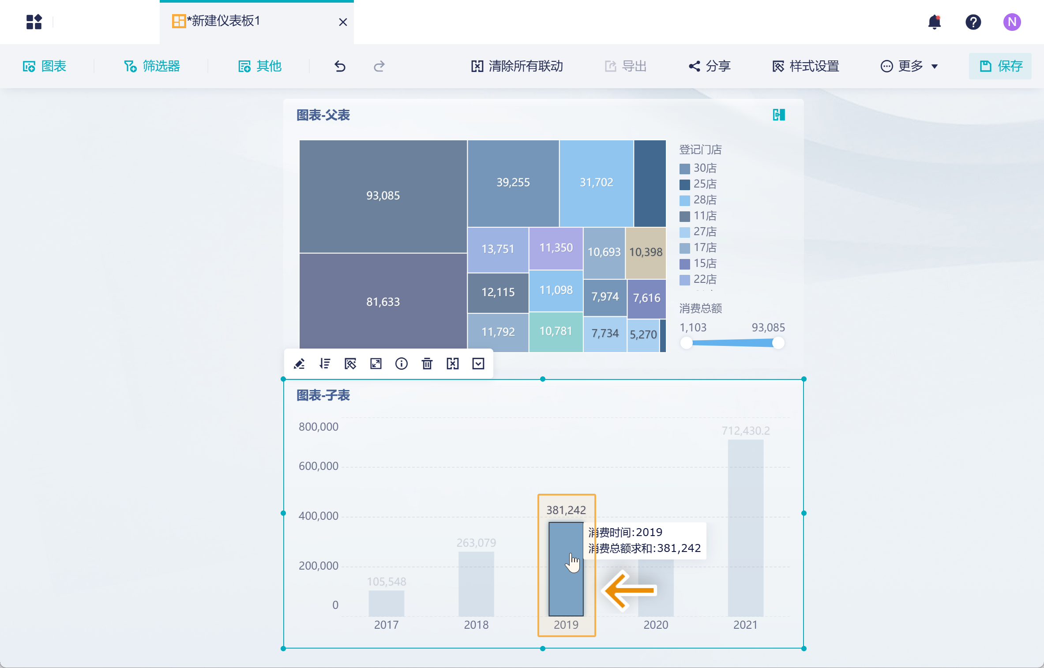Open the 图表 chart menu
The height and width of the screenshot is (668, 1044).
(45, 66)
